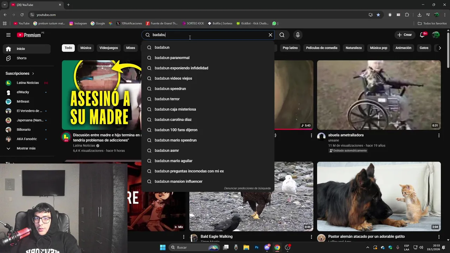Click the unsane channel avatar
Screen dimensions: 450x253
(x=321, y=137)
